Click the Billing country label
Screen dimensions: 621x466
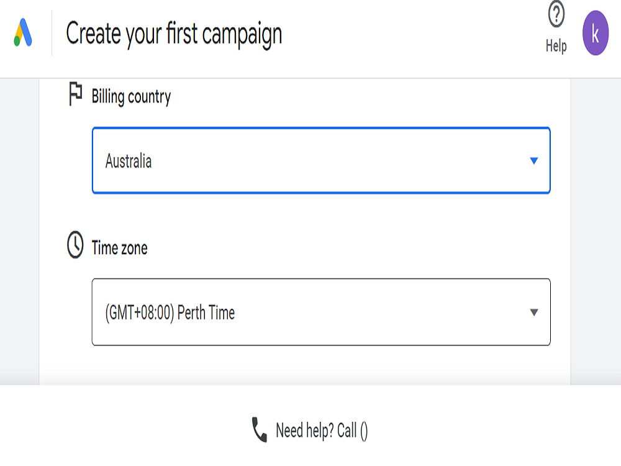(x=131, y=97)
